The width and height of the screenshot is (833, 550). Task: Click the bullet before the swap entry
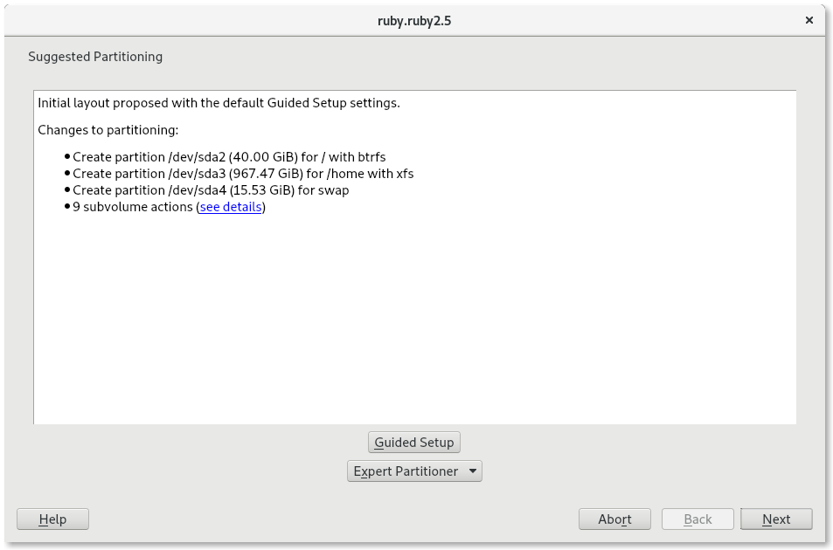pyautogui.click(x=67, y=190)
